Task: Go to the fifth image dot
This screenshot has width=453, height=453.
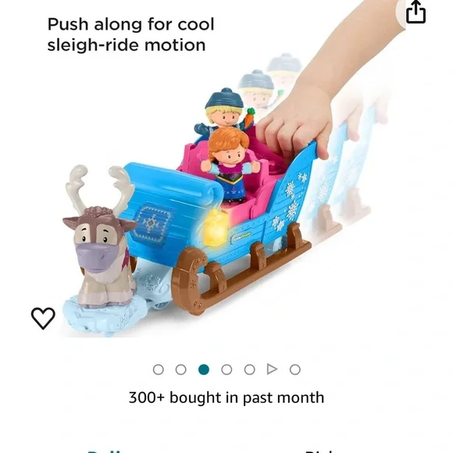Action: tap(250, 369)
